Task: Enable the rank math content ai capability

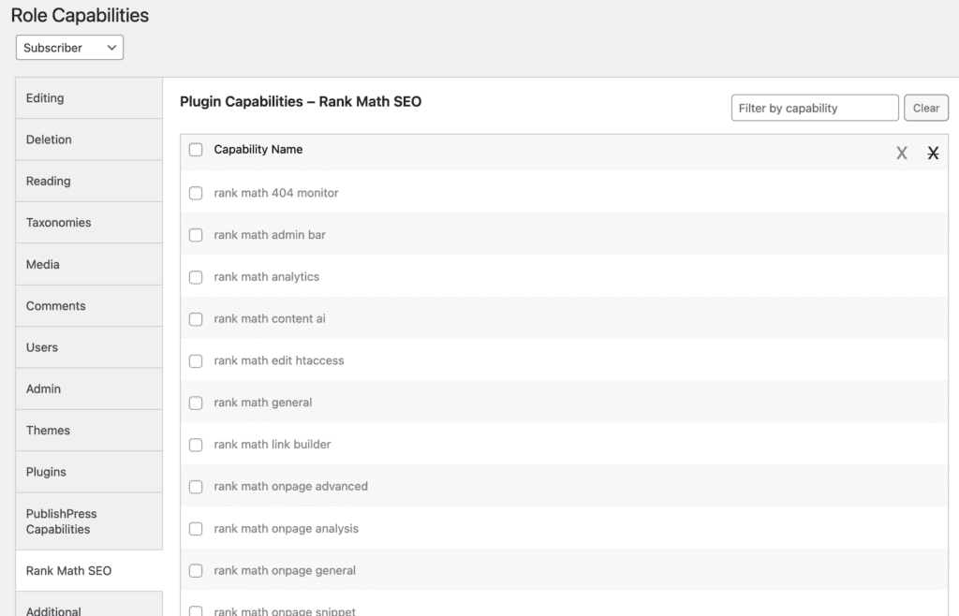Action: (196, 318)
